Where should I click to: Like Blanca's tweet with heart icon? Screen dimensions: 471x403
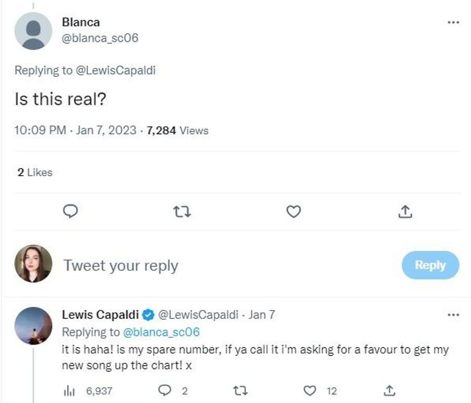pos(293,211)
